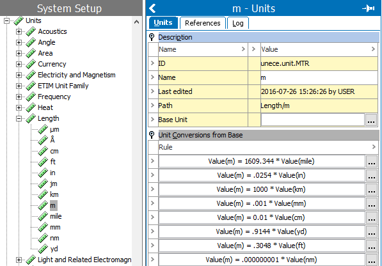Screen dimensions: 382x266
Task: Open the Log tab
Action: [x=238, y=23]
